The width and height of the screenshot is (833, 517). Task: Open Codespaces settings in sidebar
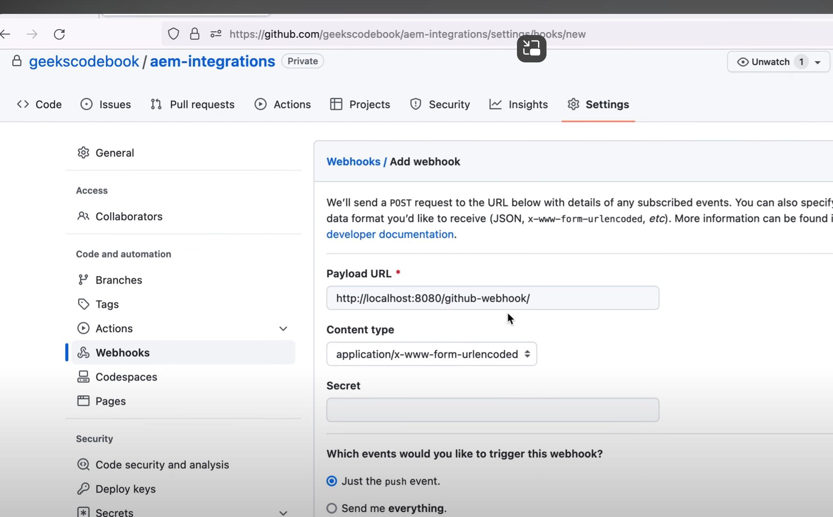point(184,377)
